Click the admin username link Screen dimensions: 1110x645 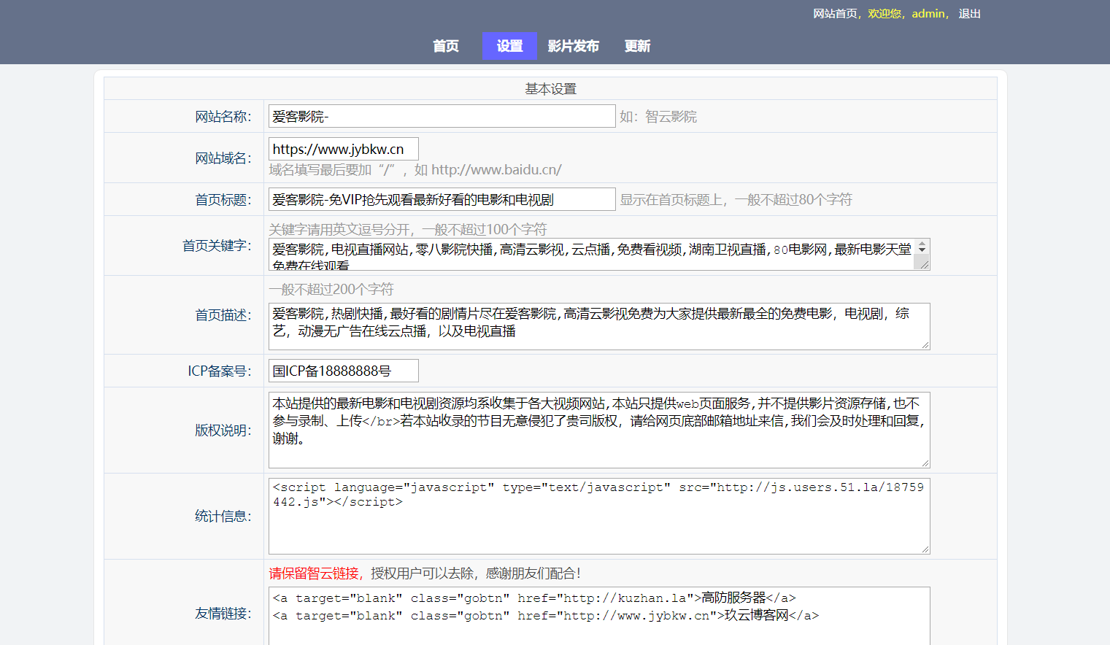coord(928,13)
